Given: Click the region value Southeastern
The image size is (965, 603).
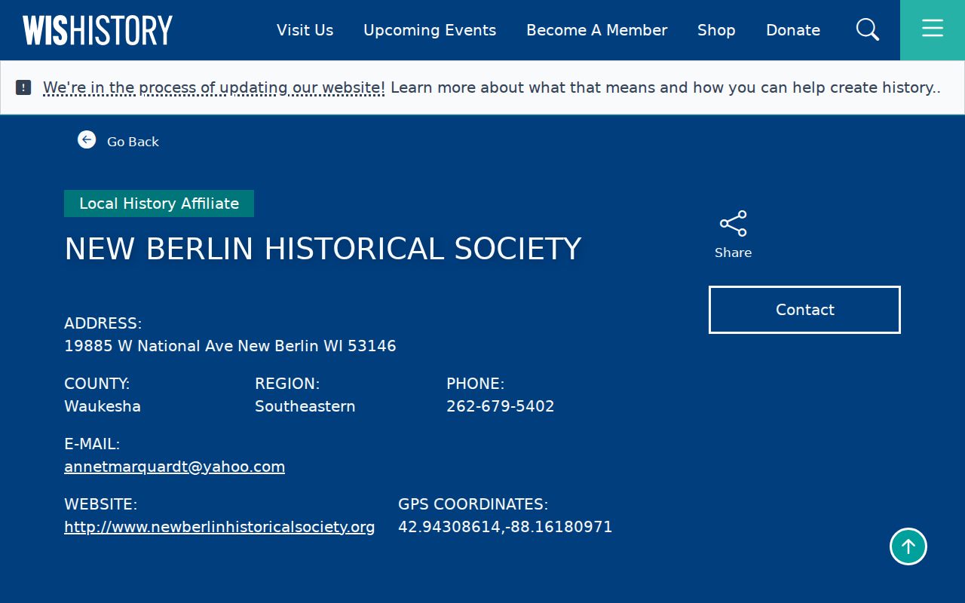Looking at the screenshot, I should (305, 406).
